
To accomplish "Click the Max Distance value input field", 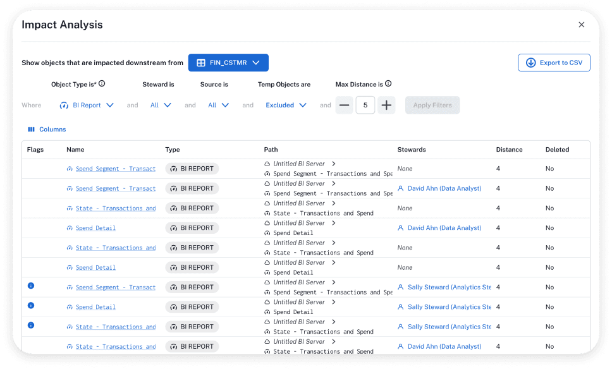I will pos(365,105).
